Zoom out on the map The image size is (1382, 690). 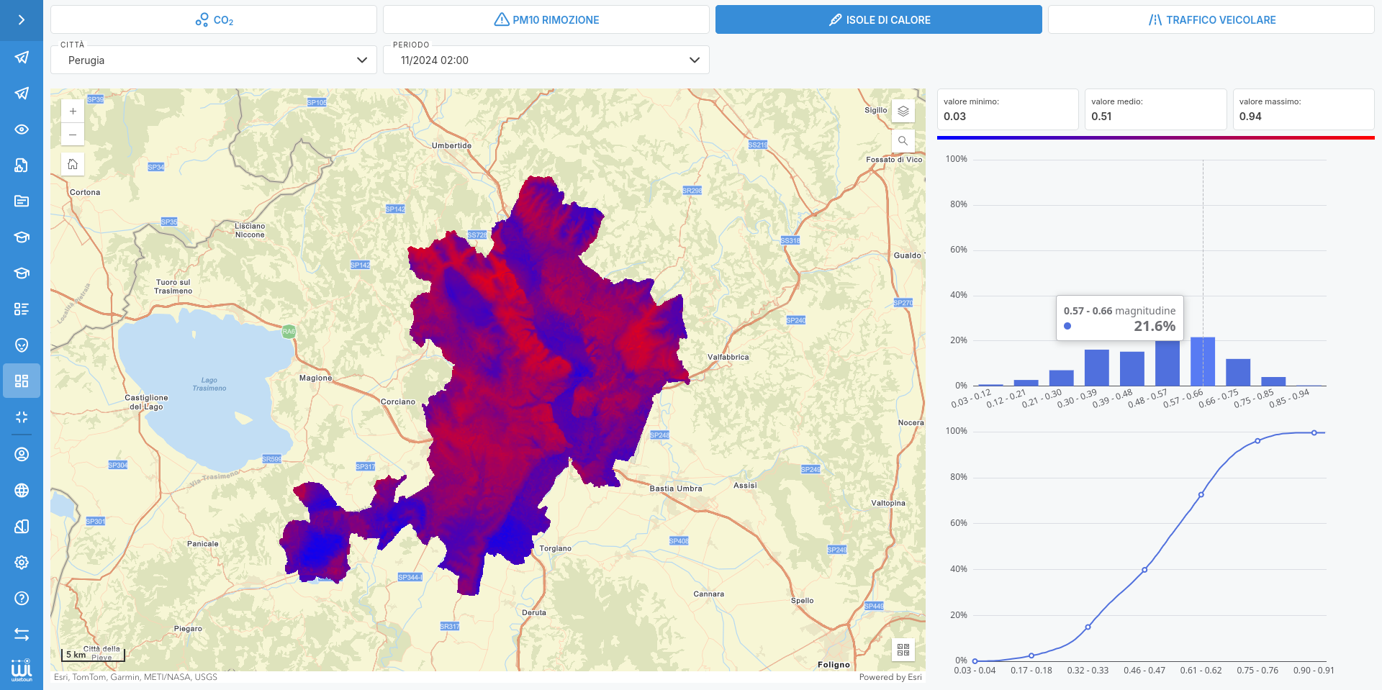pos(73,135)
